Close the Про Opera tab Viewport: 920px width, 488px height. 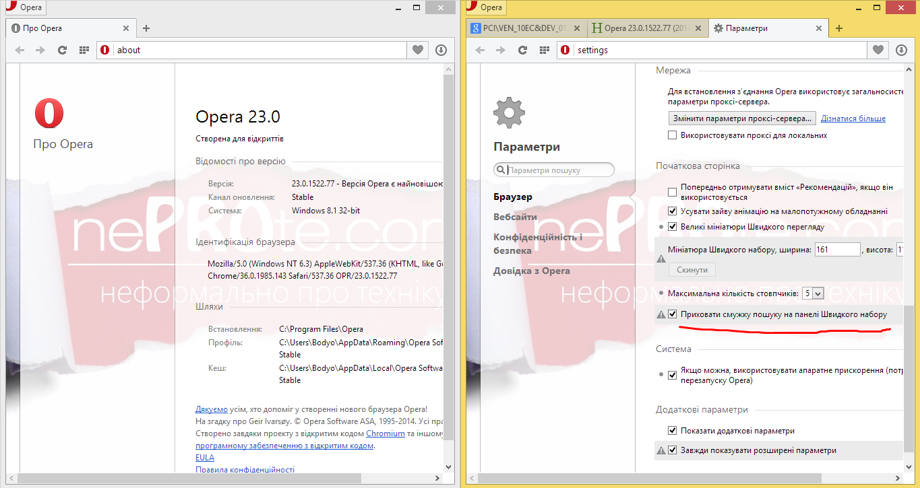(125, 28)
